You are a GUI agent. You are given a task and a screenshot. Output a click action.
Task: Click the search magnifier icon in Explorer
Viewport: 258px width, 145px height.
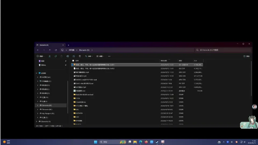tap(197, 50)
